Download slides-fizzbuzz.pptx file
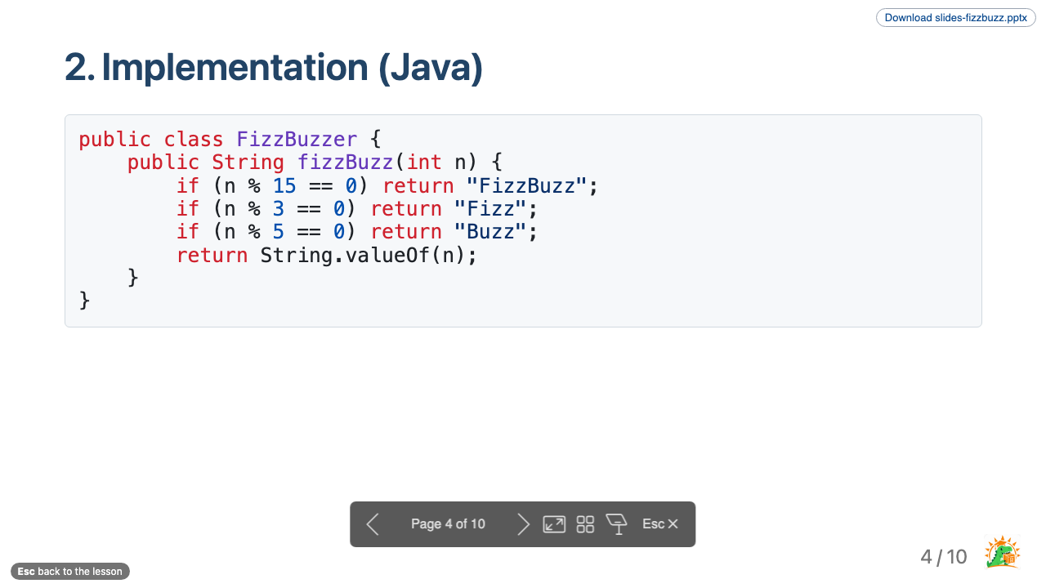Viewport: 1046px width, 588px height. (955, 17)
